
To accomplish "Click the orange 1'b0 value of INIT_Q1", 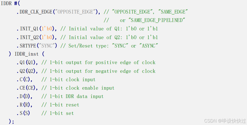I will coord(47,29).
